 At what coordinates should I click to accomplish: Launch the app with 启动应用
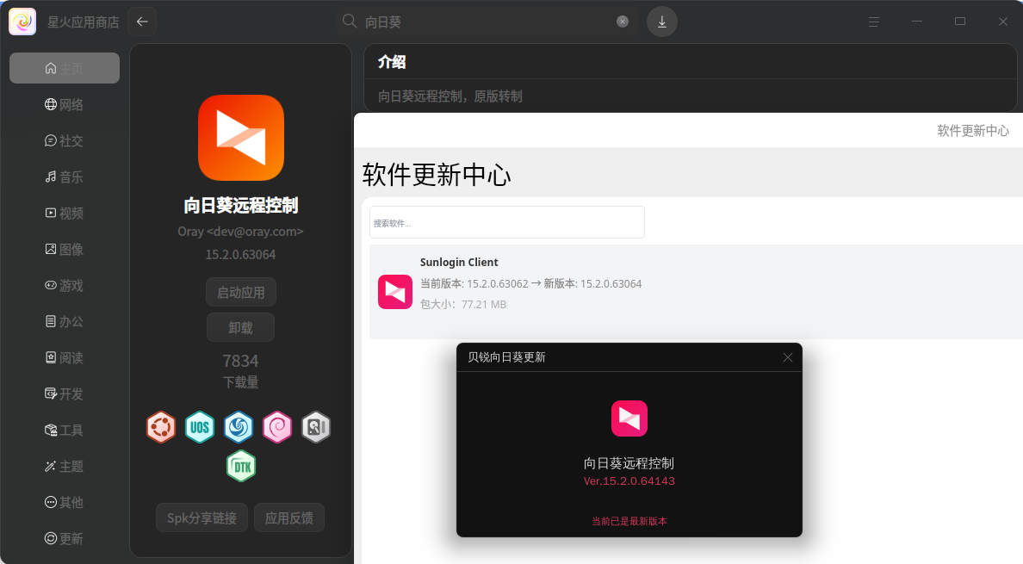coord(241,292)
